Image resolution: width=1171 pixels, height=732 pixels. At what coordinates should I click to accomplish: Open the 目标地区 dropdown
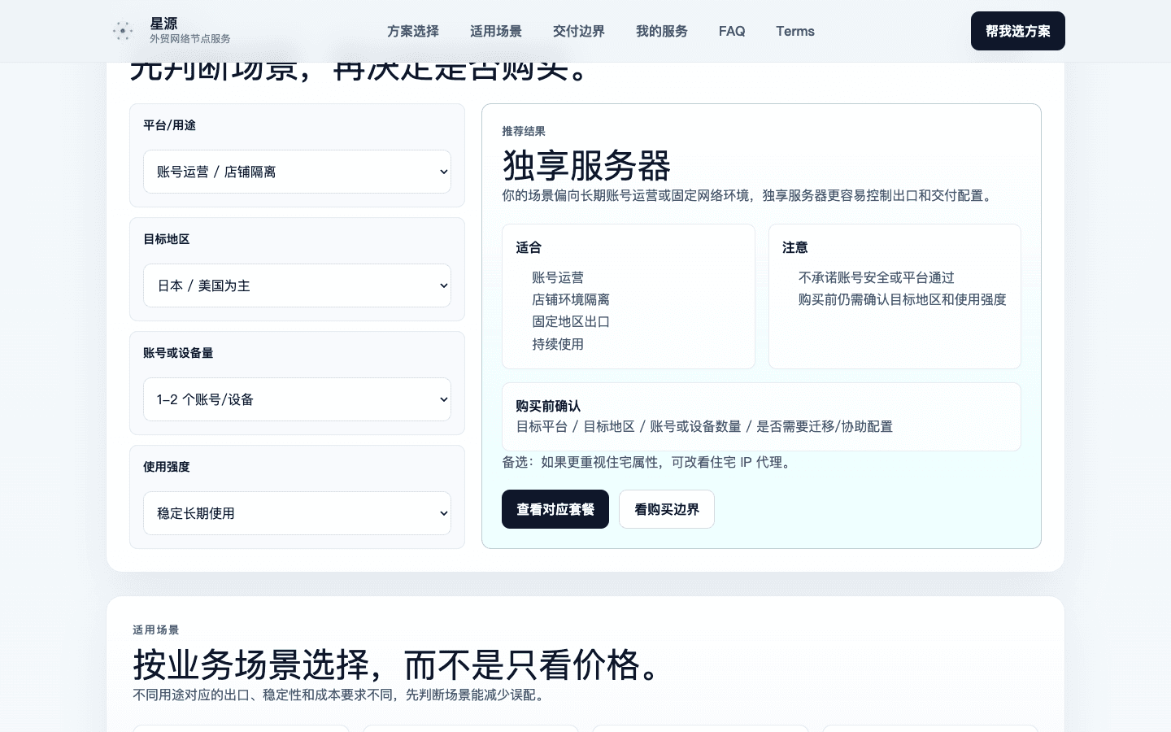[297, 285]
